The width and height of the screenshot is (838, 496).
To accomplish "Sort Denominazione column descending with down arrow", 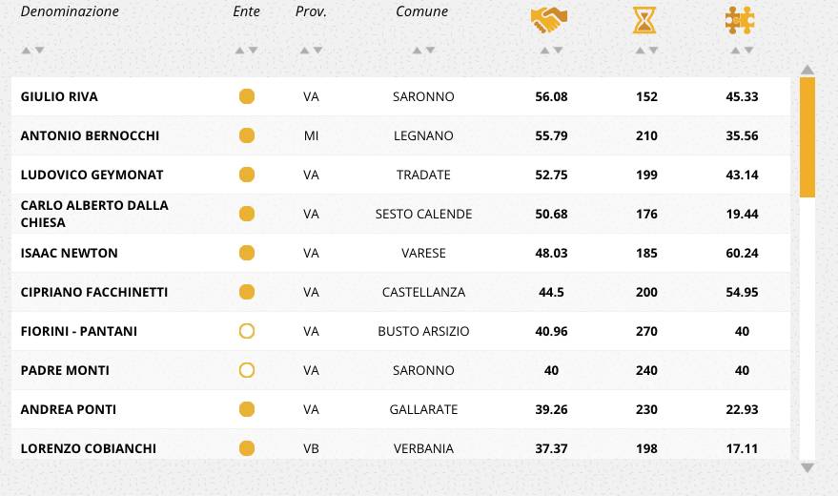I will (x=39, y=51).
